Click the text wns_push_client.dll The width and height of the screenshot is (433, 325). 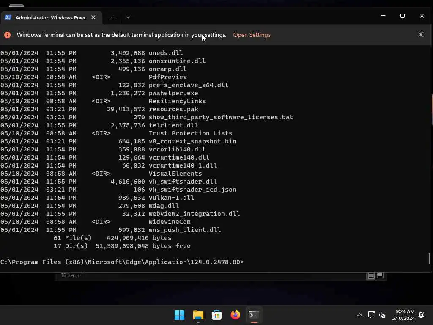pos(185,230)
